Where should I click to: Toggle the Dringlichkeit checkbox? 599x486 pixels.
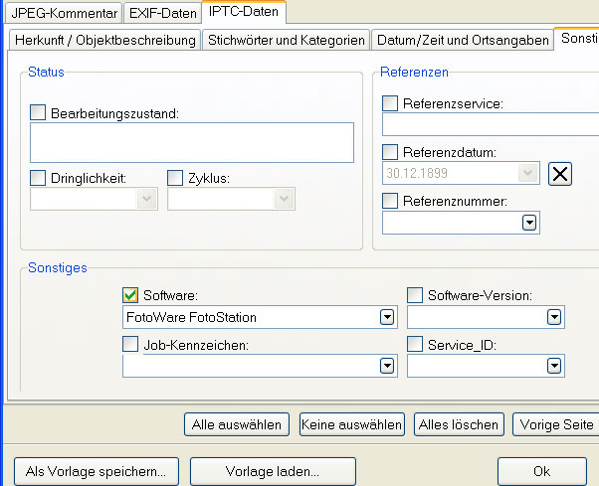(x=39, y=179)
